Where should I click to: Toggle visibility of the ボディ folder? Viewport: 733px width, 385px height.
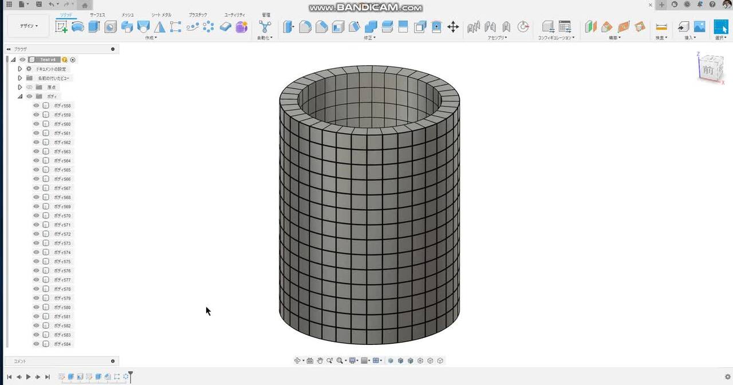(29, 96)
